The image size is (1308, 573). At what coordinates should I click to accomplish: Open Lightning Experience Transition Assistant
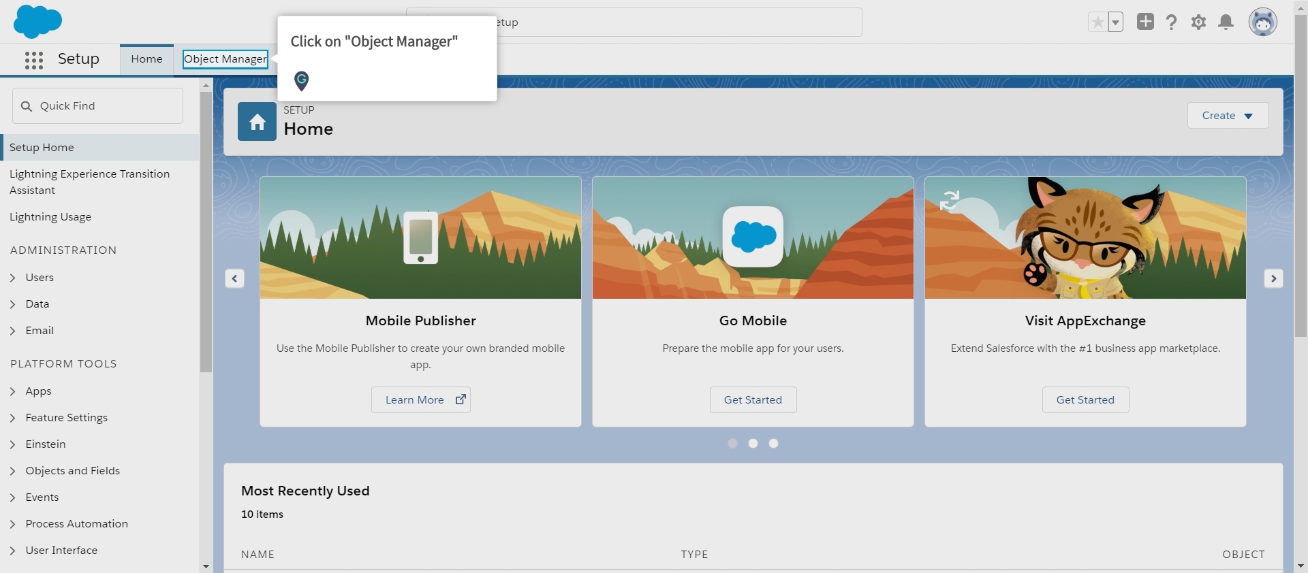[90, 182]
